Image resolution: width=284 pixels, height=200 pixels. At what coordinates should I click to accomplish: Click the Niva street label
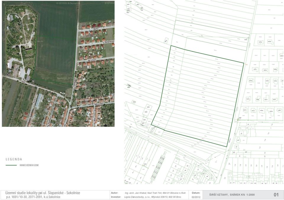(95, 119)
